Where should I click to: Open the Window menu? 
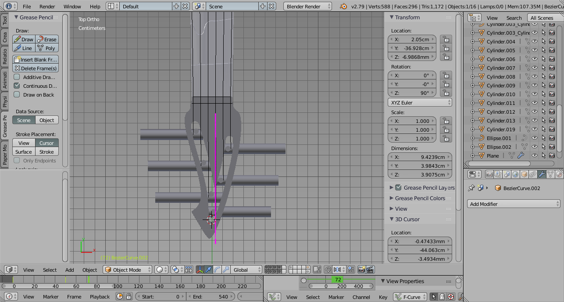click(x=72, y=6)
